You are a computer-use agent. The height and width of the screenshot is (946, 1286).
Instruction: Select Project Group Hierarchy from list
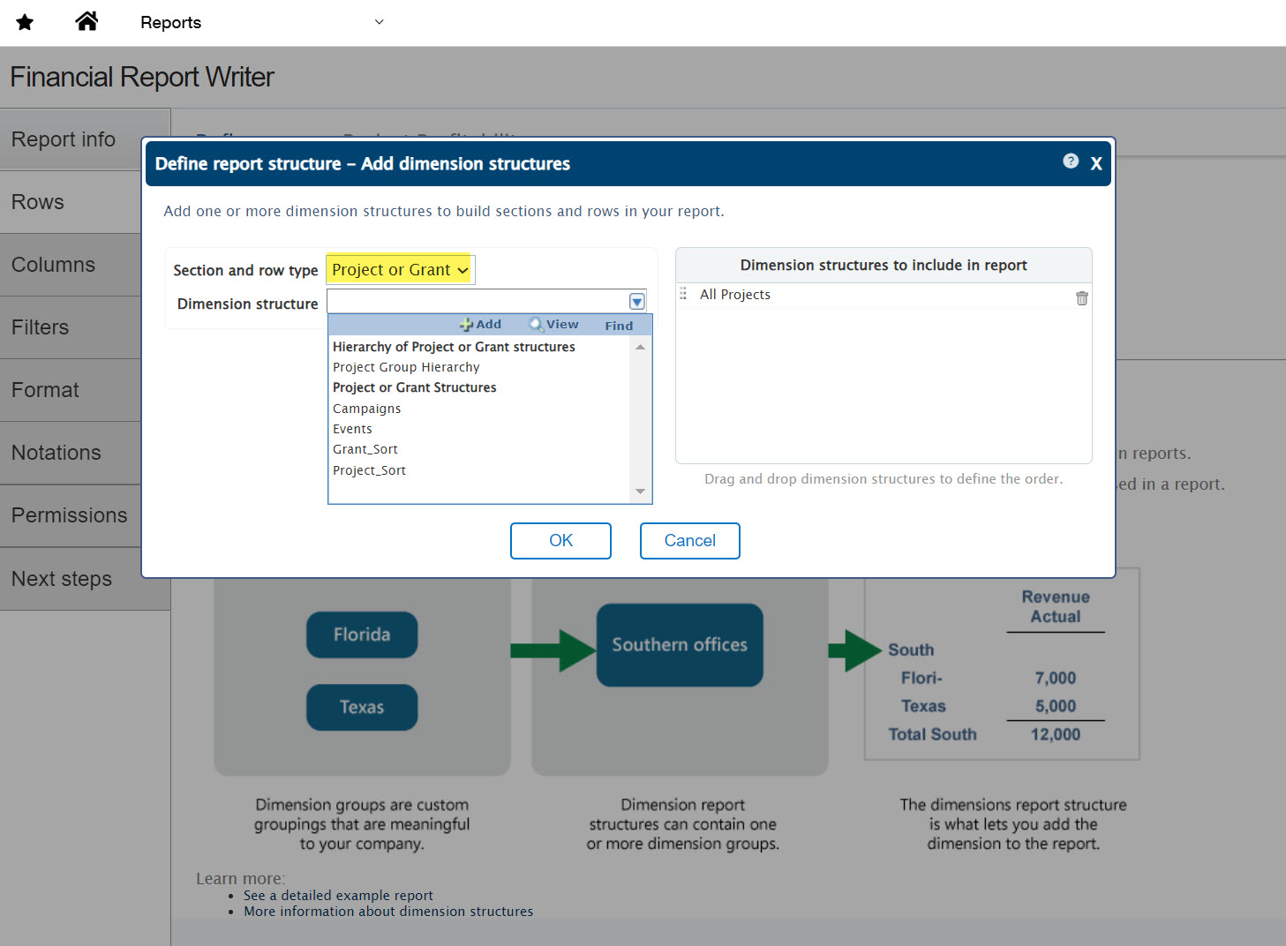point(406,367)
